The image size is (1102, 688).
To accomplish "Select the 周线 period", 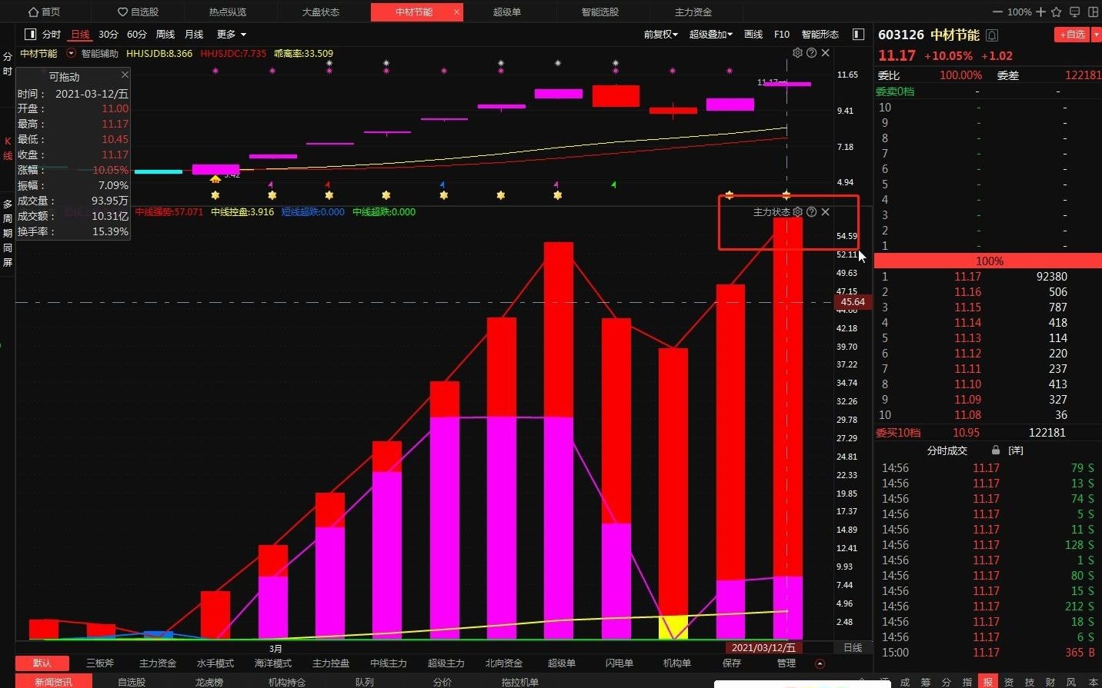I will 165,35.
